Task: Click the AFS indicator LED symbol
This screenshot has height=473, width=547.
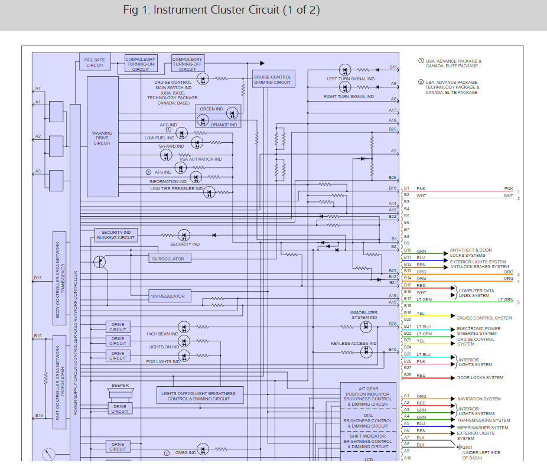Action: point(180,168)
